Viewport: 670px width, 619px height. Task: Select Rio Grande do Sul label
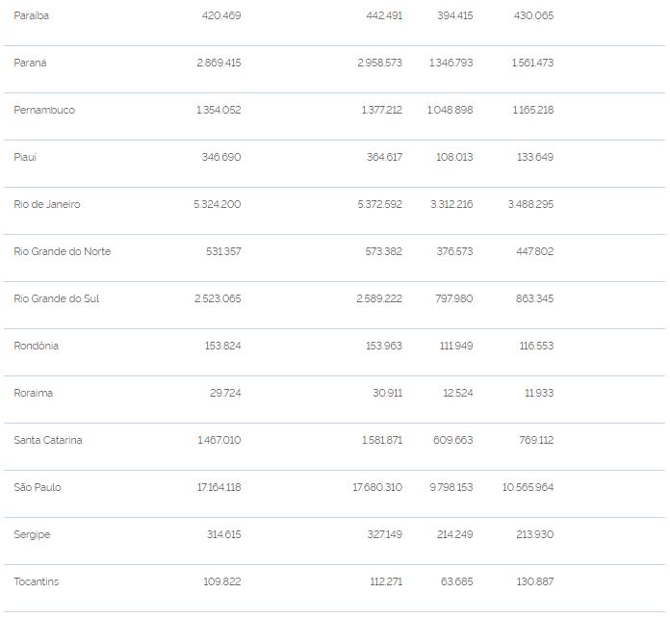coord(56,298)
